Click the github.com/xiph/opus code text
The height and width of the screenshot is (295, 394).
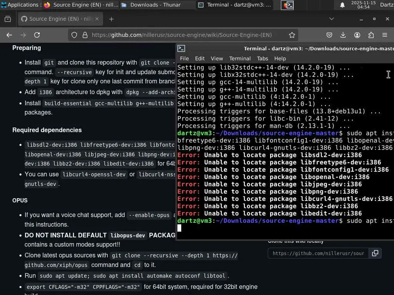(56, 265)
